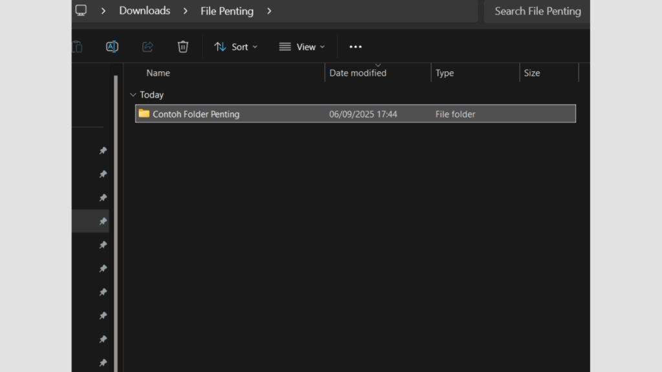662x372 pixels.
Task: Expand the chevron between Downloads and File Penting
Action: pos(186,11)
